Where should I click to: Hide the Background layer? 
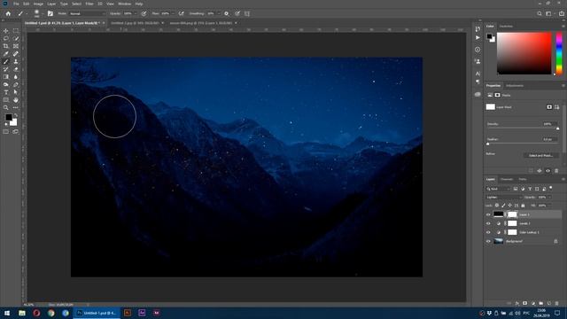(488, 241)
